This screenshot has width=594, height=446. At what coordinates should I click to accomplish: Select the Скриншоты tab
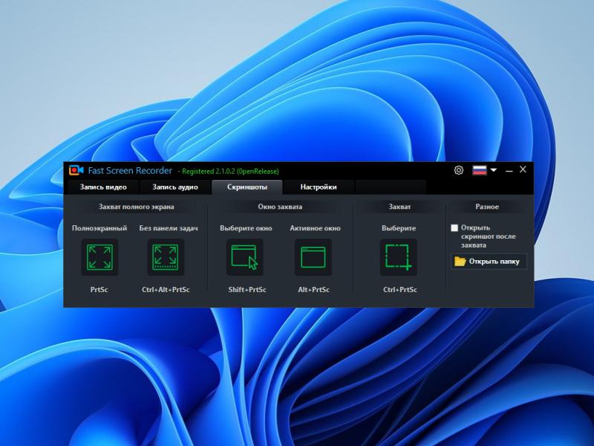click(247, 187)
